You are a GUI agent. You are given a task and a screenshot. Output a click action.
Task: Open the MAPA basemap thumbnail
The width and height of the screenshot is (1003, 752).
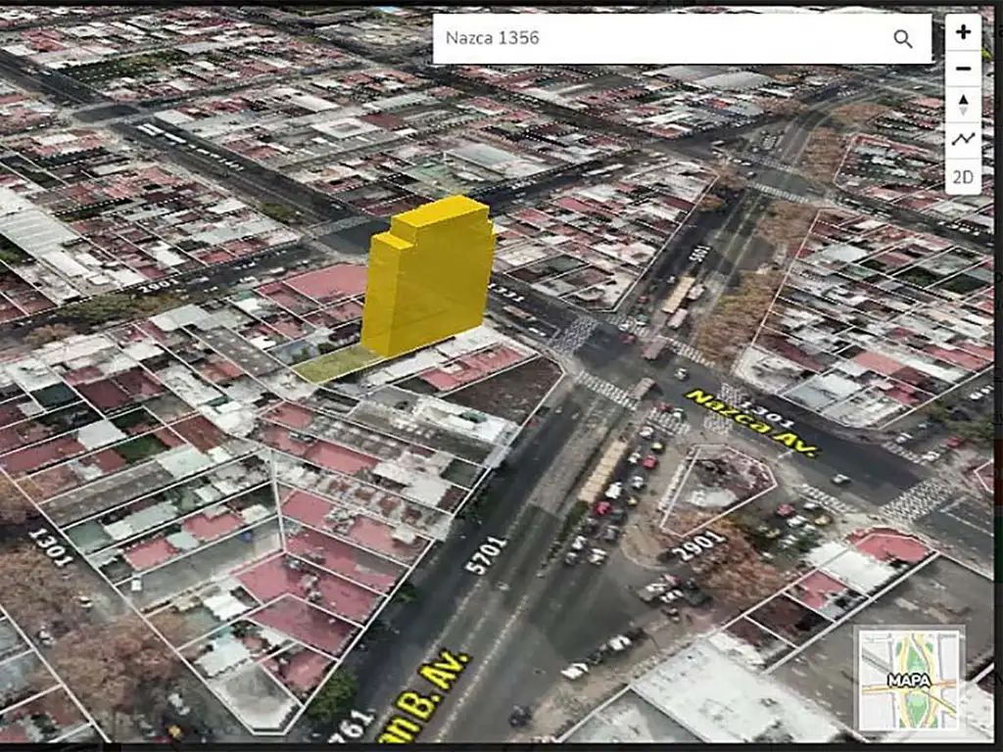click(x=909, y=679)
